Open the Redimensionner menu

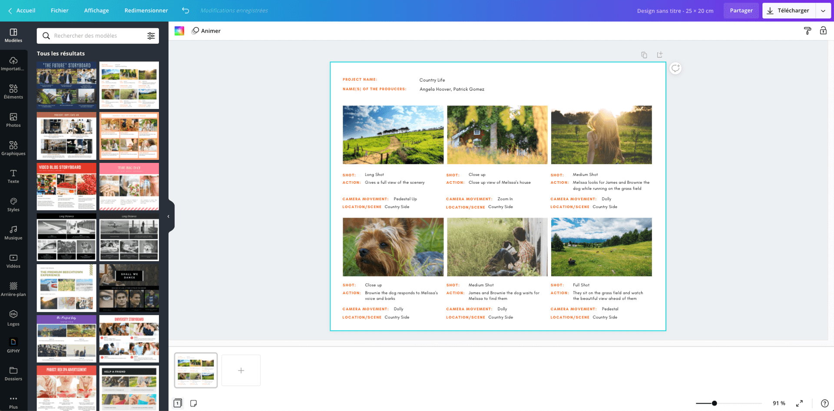point(146,10)
